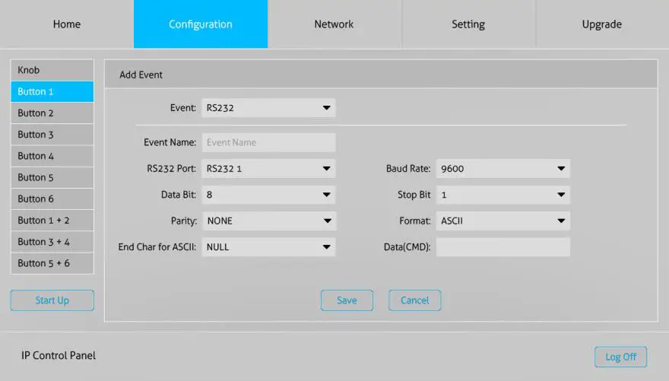669x381 pixels.
Task: Open the Home tab
Action: [67, 24]
